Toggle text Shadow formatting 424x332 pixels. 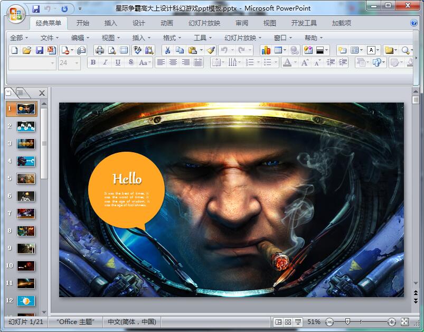[x=130, y=62]
